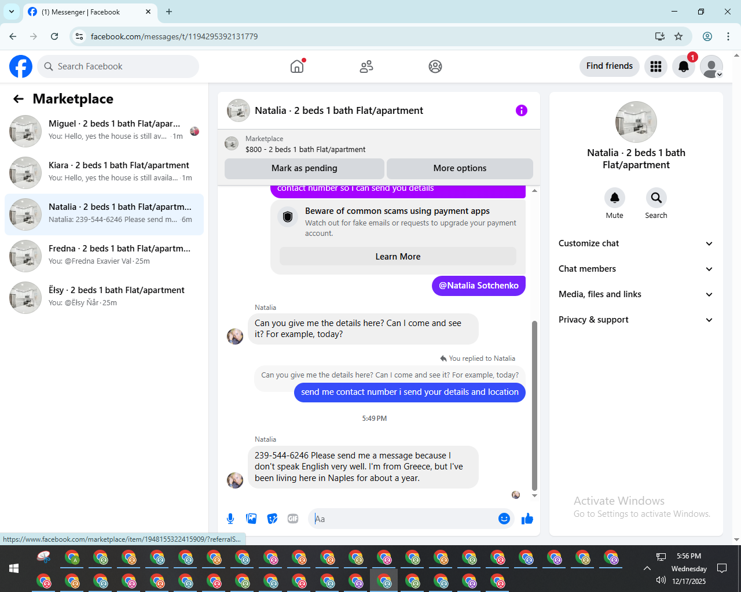
Task: Select the Natalia conversation in list
Action: (104, 214)
